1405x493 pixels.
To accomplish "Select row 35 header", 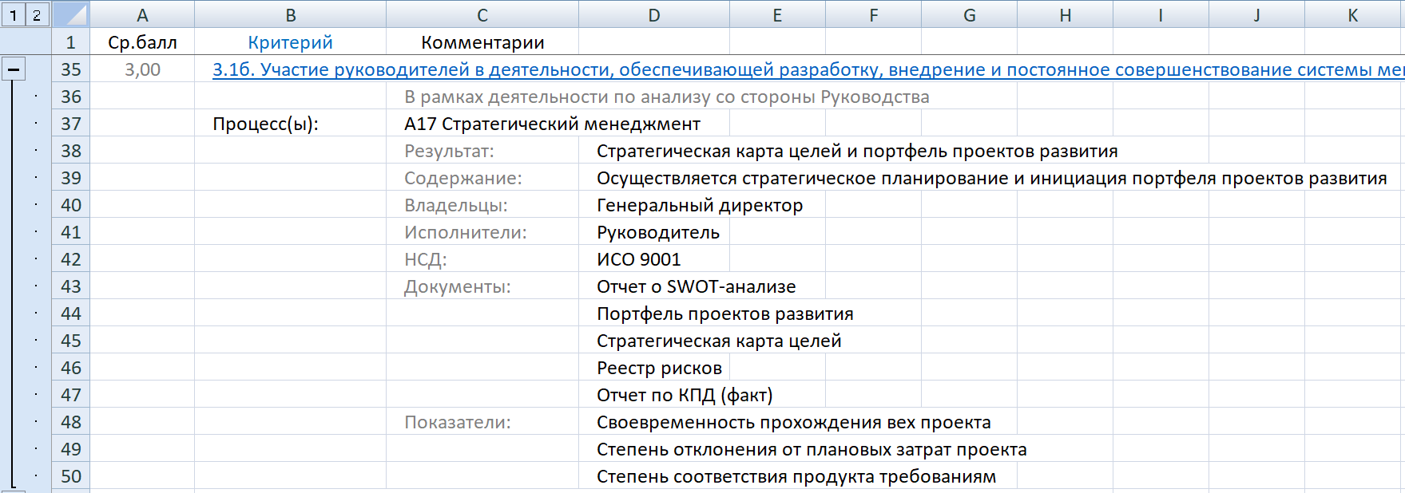I will tap(70, 69).
